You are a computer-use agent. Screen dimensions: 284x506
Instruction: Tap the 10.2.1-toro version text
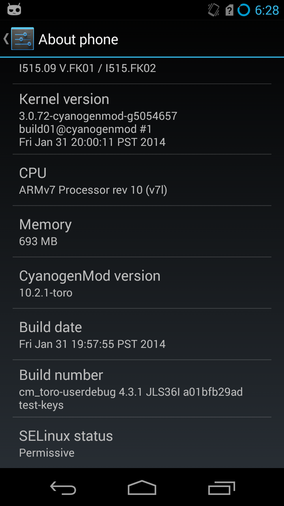46,293
